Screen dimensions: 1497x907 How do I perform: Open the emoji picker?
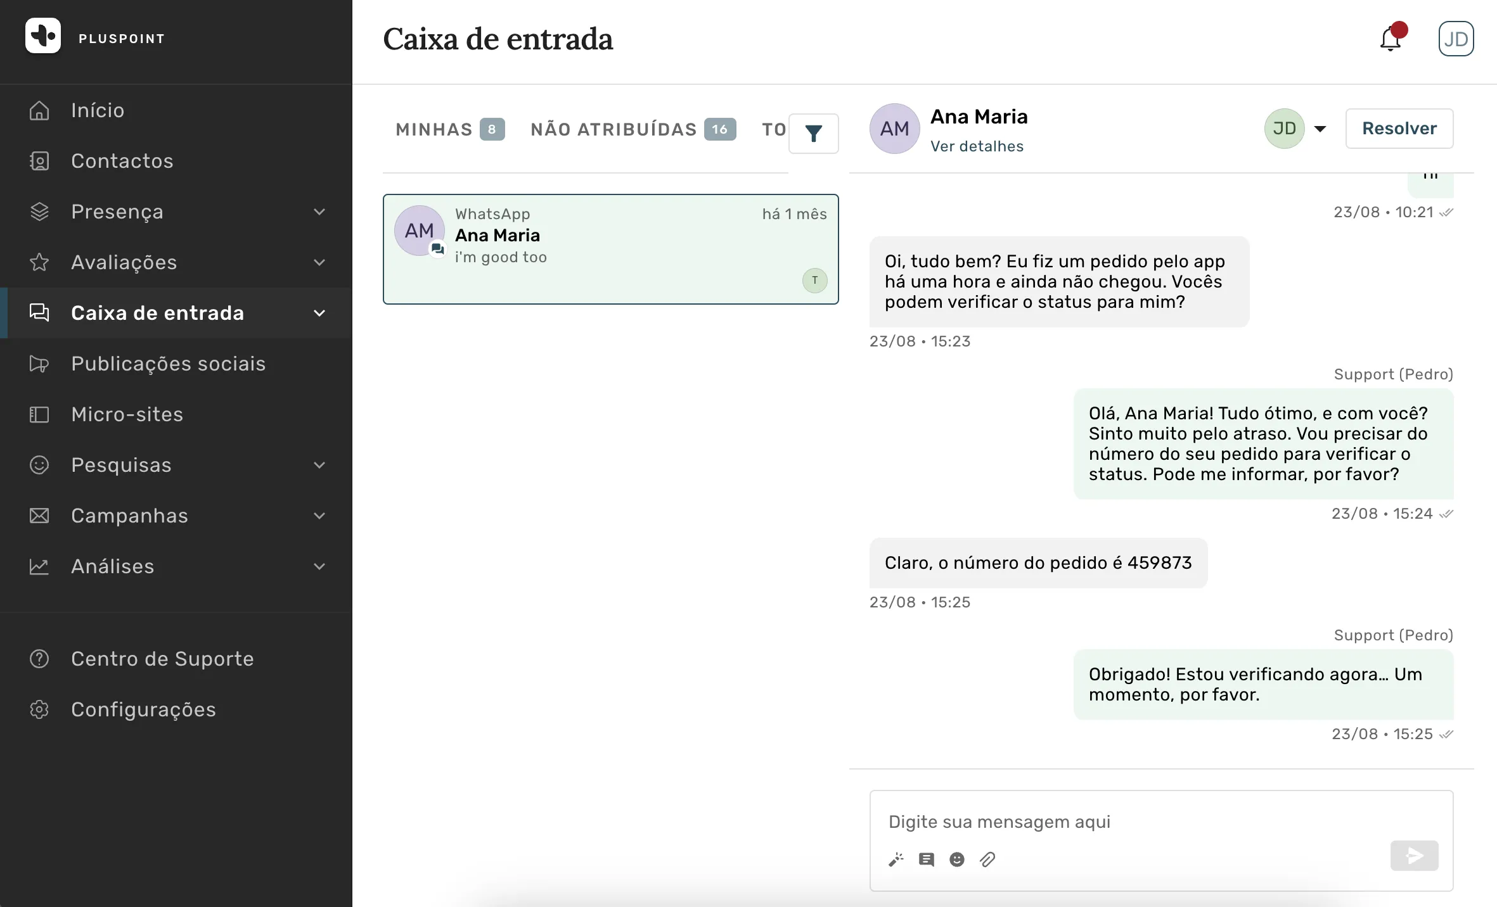957,859
